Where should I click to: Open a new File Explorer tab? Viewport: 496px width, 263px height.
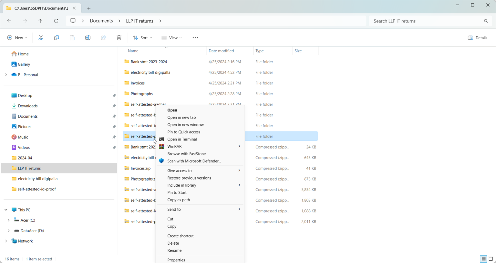89,8
